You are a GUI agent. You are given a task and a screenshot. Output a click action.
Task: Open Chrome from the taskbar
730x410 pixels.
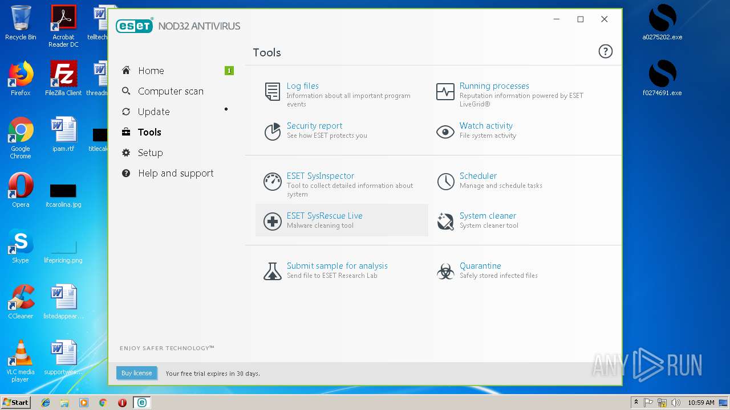point(103,403)
